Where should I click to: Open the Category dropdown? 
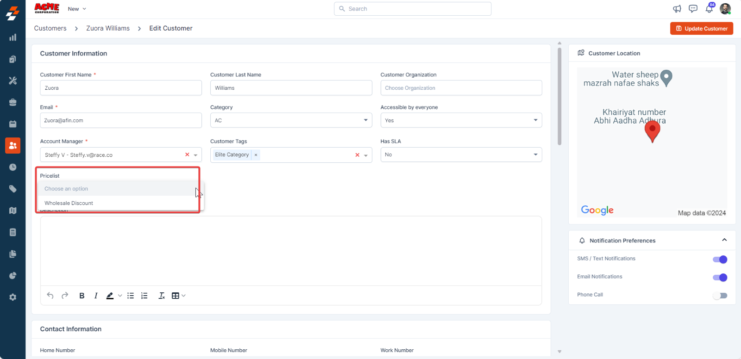point(290,120)
